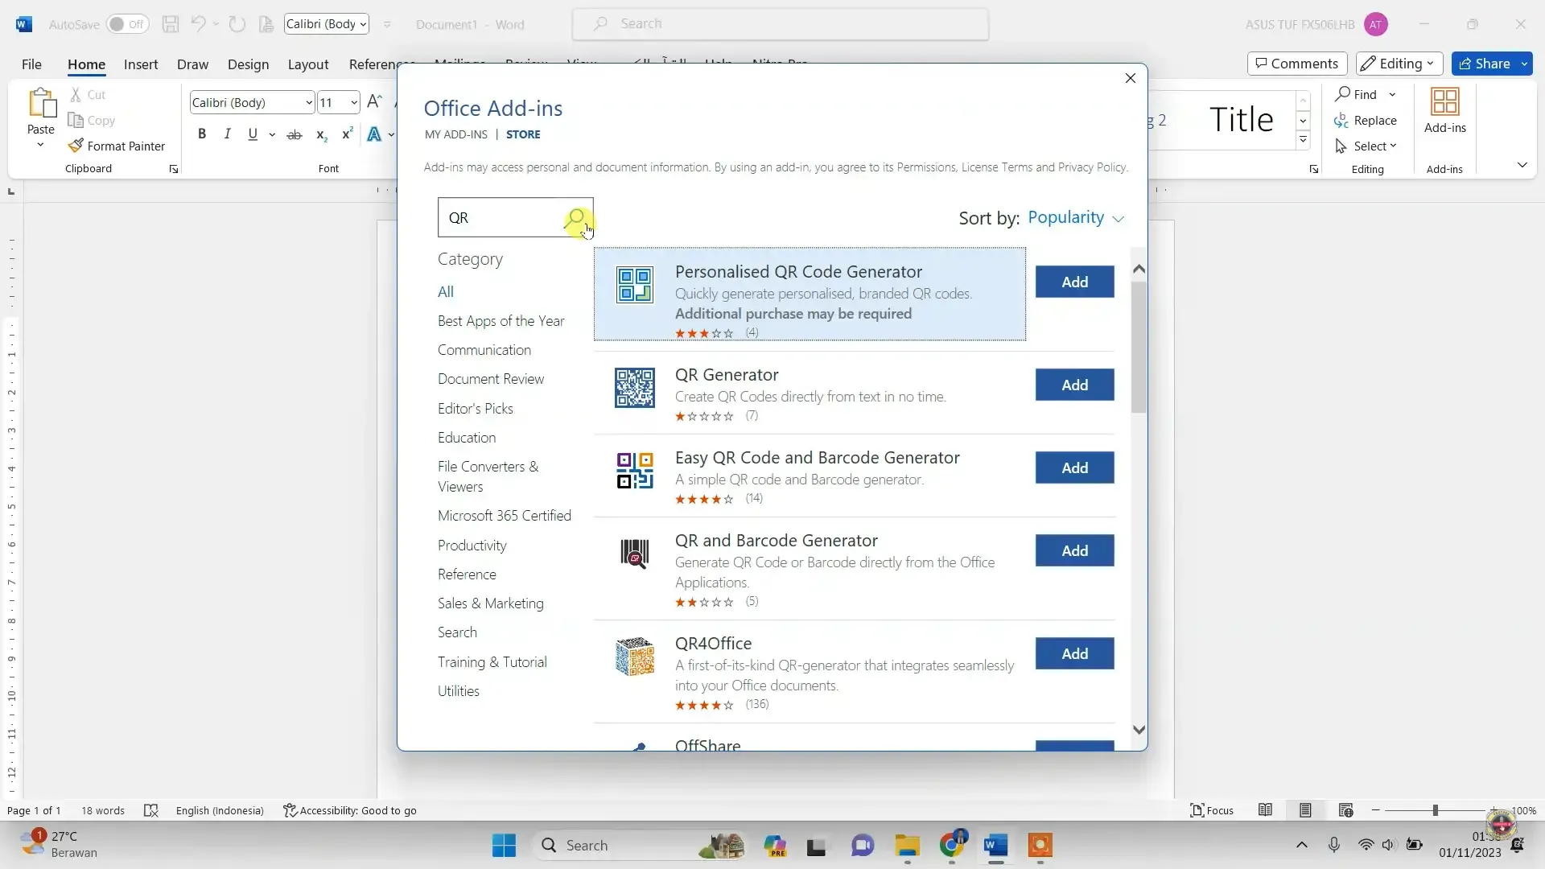Add Personalised QR Code Generator
The width and height of the screenshot is (1545, 869).
1074,282
